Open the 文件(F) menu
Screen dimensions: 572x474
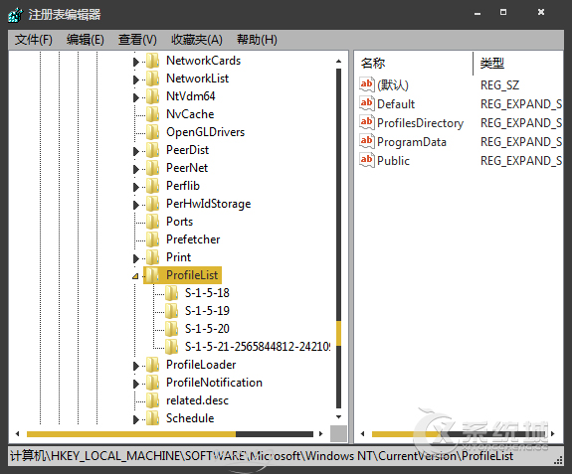(34, 40)
